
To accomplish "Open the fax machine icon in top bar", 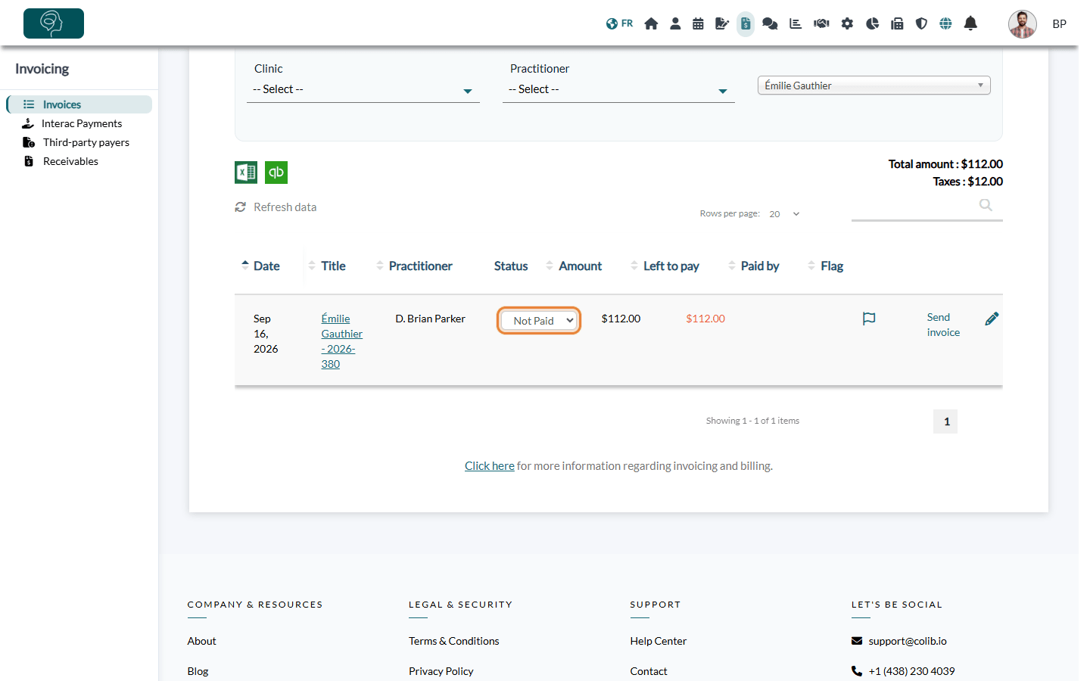I will coord(897,23).
